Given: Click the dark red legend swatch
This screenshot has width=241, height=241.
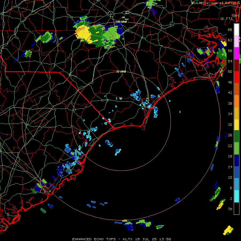Looking at the screenshot, I should 236,65.
